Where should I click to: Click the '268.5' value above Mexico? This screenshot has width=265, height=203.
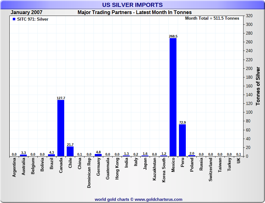[x=173, y=37]
